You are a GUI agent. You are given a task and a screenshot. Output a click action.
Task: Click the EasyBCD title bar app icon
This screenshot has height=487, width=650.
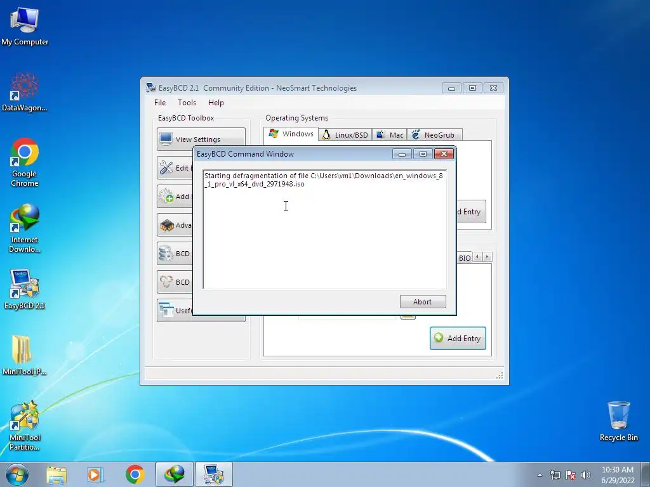point(150,88)
